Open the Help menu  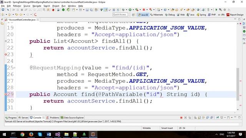(x=80, y=6)
